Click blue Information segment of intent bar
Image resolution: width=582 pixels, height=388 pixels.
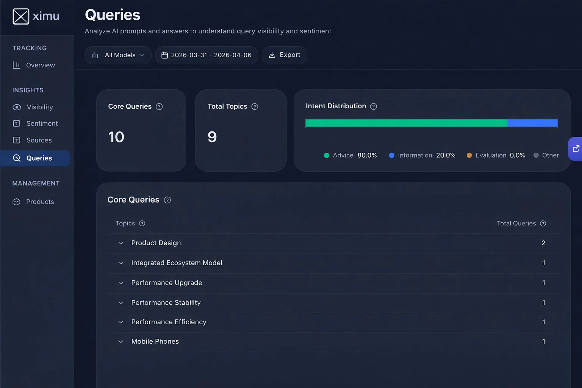tap(532, 123)
